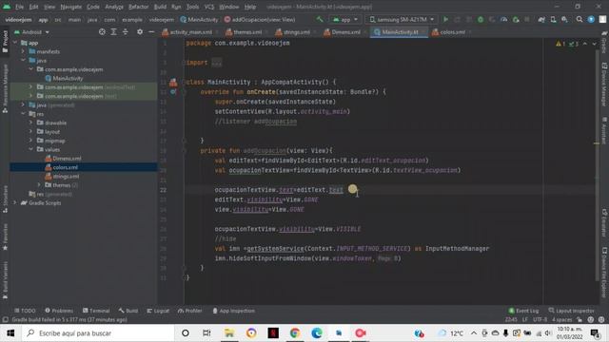The width and height of the screenshot is (609, 342).
Task: Click the UTF-8 encoding status entry
Action: point(540,319)
